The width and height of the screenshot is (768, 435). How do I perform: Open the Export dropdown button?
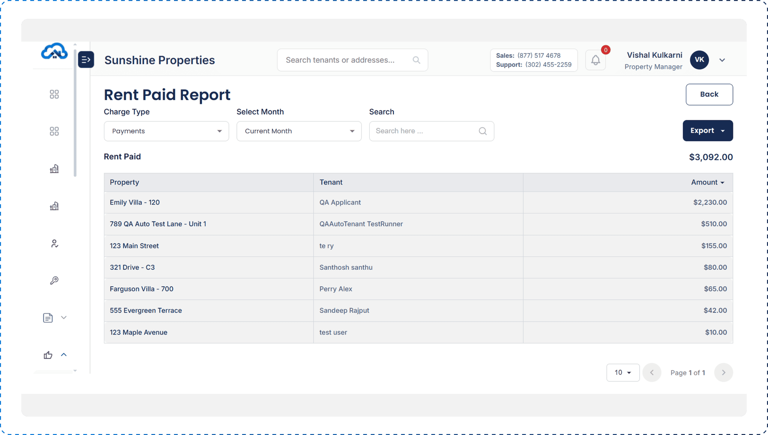[708, 130]
